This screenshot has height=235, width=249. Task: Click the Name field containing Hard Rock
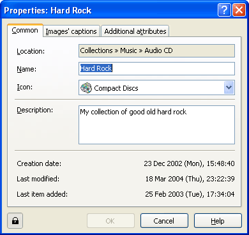coord(156,68)
